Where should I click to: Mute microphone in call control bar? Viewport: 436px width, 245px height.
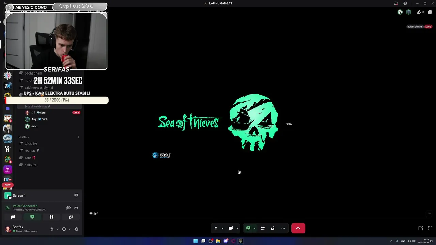[x=216, y=228]
